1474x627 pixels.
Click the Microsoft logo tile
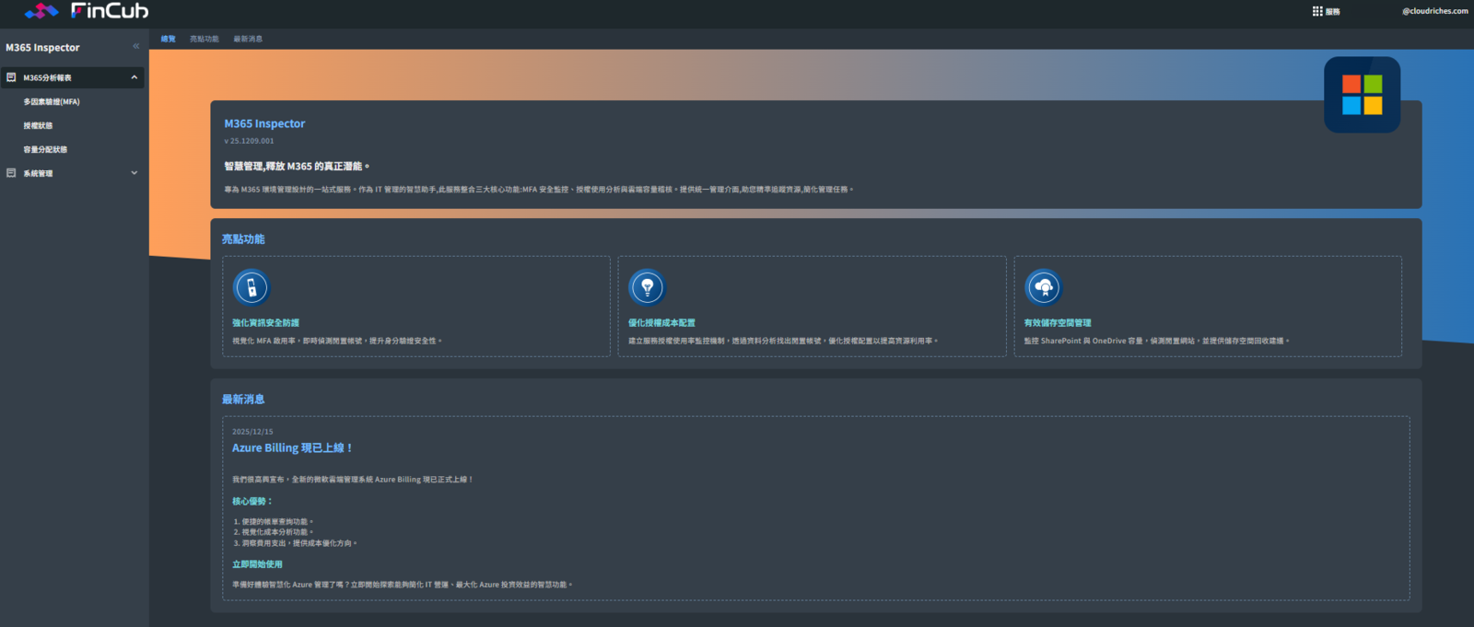pyautogui.click(x=1362, y=95)
